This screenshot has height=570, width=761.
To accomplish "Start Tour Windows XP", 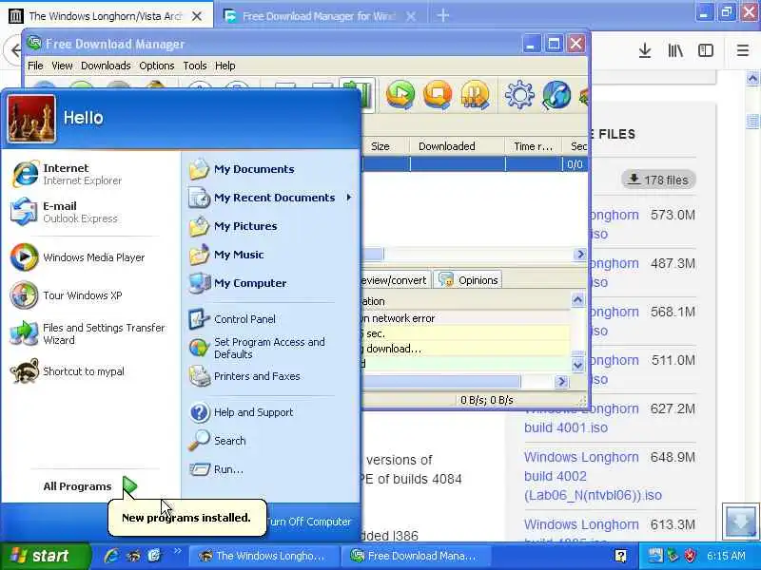I will click(x=89, y=295).
